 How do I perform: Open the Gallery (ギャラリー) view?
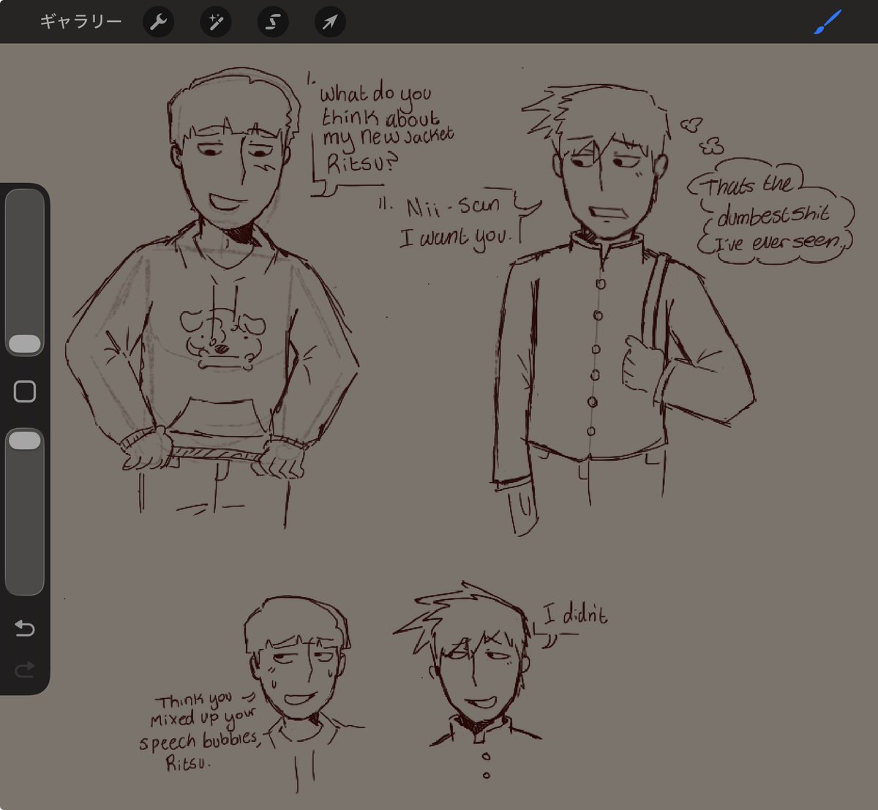coord(80,22)
